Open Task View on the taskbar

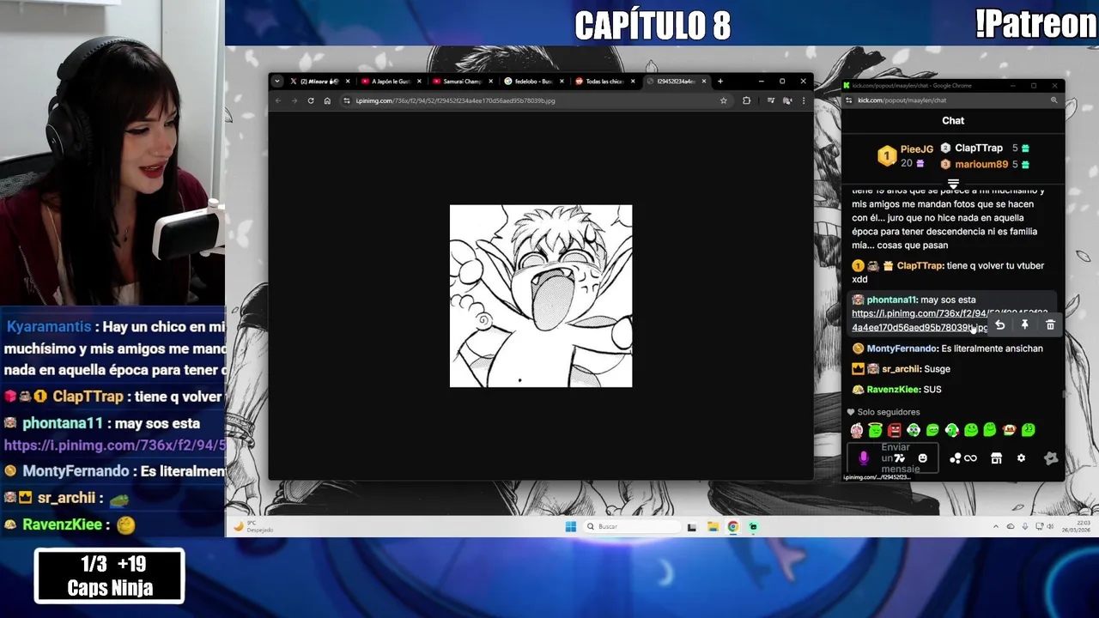point(692,527)
